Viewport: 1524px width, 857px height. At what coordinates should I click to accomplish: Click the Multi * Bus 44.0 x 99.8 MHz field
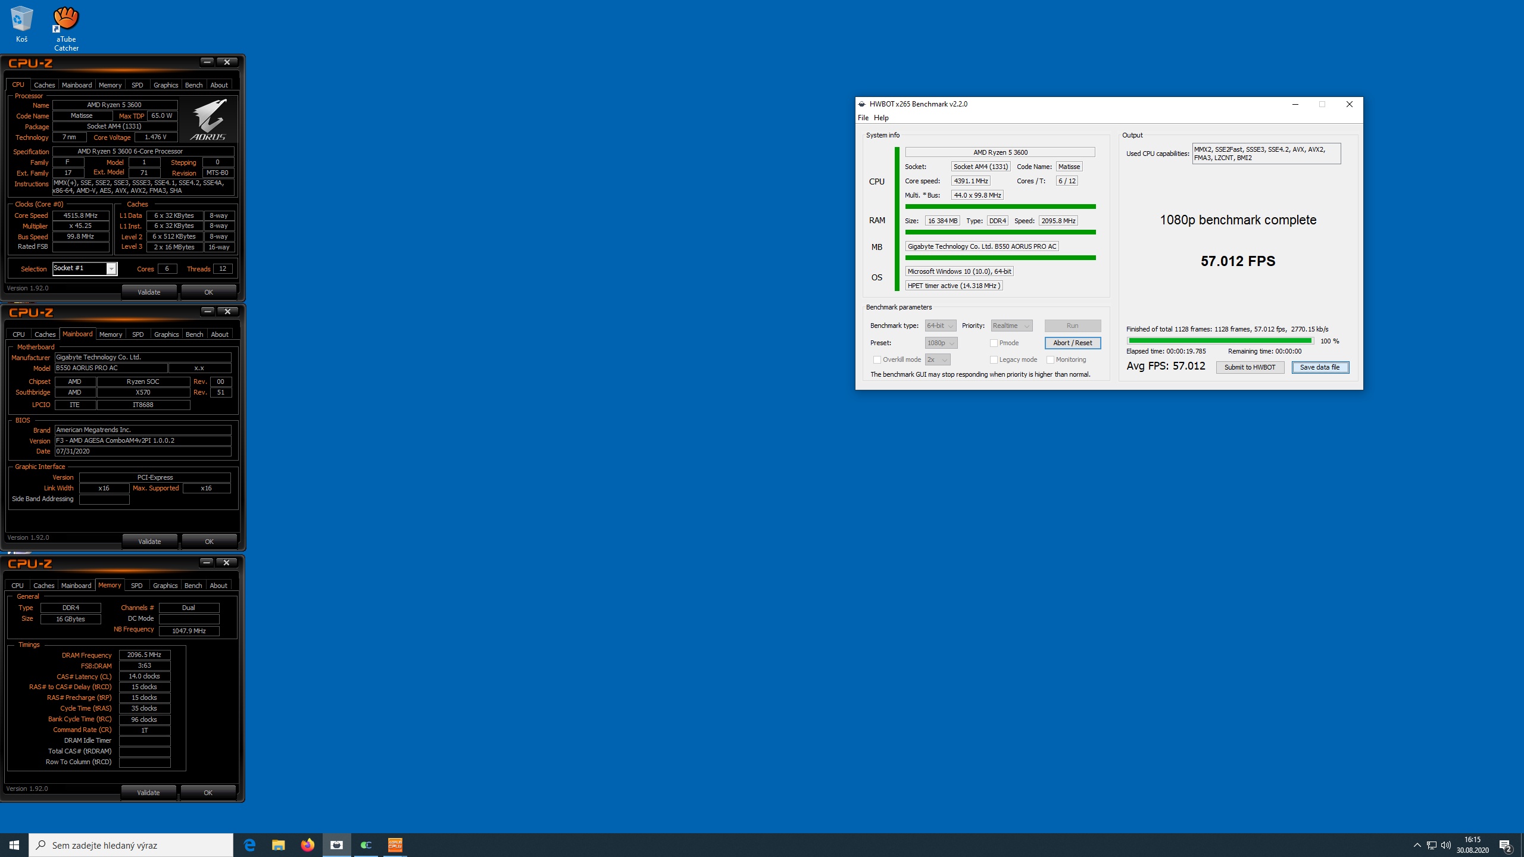click(977, 195)
